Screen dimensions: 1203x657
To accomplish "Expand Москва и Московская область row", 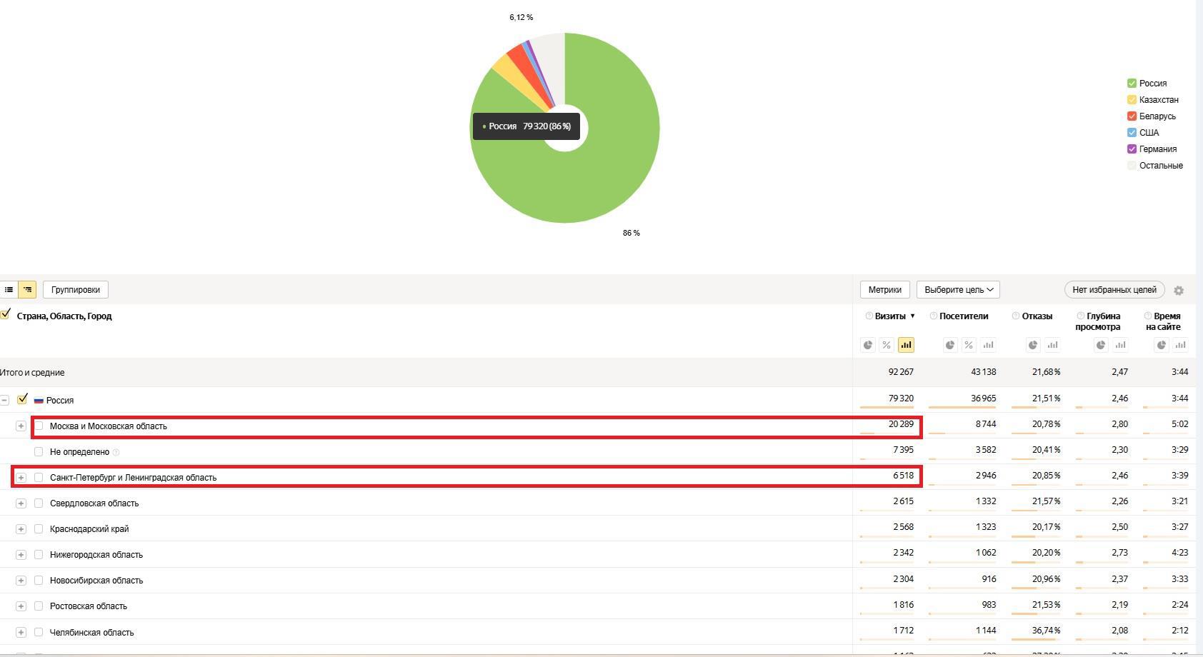I will coord(21,426).
